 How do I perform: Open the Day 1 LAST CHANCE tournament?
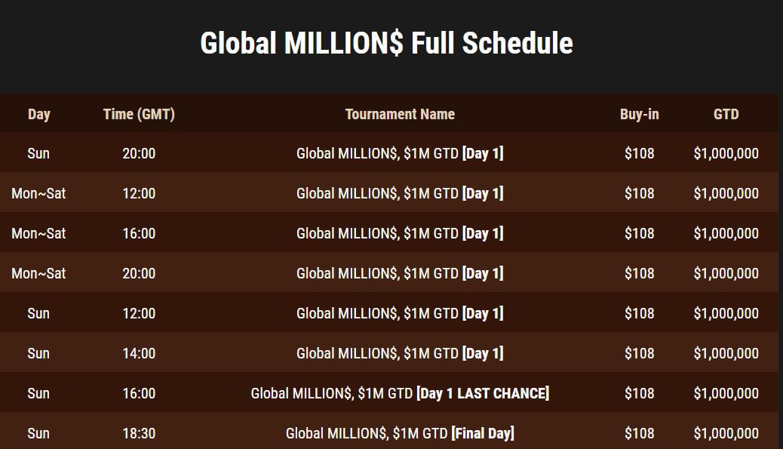pos(400,393)
